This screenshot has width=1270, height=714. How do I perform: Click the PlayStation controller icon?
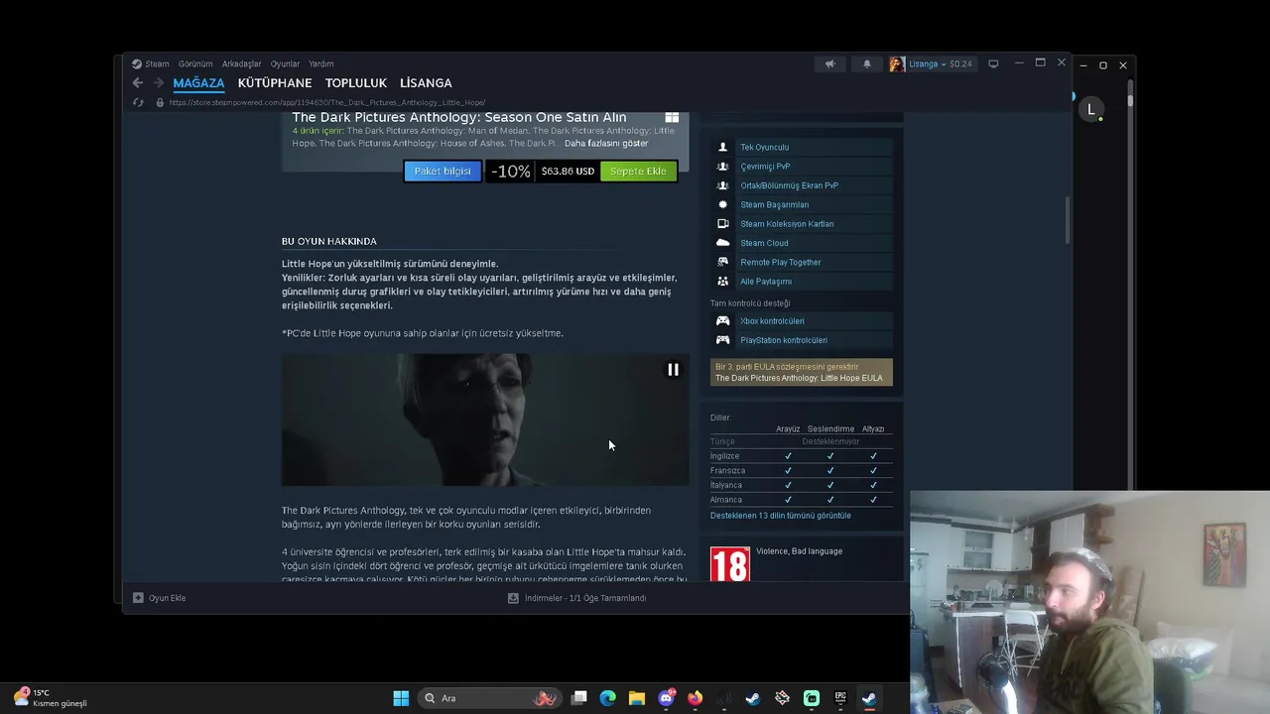tap(722, 340)
